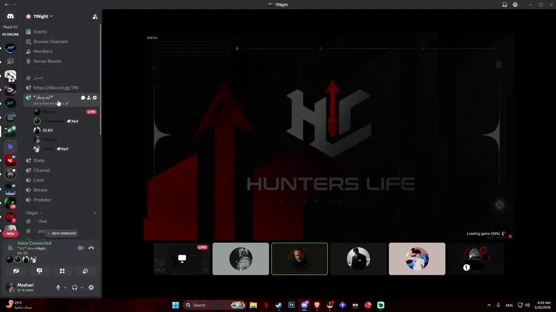Start an activity from the voice panel
This screenshot has height=312, width=556.
[62, 271]
